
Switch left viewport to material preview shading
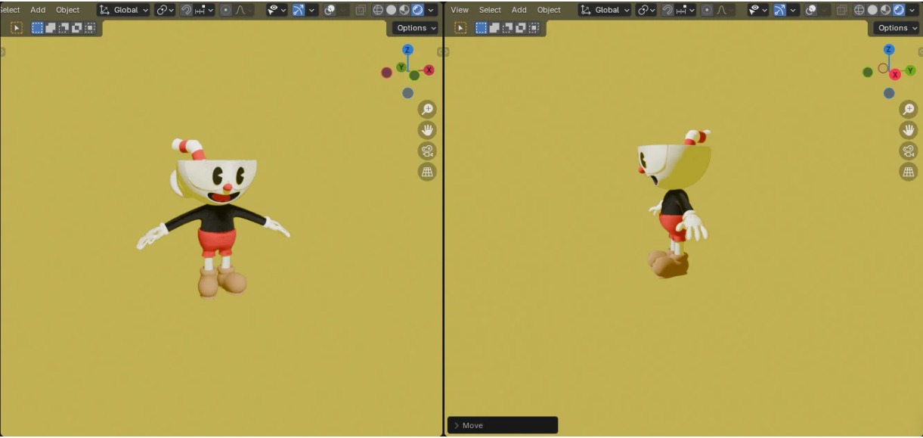tap(404, 10)
